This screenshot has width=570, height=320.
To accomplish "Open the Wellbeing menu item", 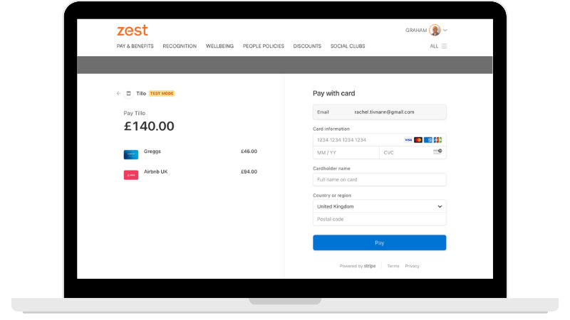I will (219, 46).
